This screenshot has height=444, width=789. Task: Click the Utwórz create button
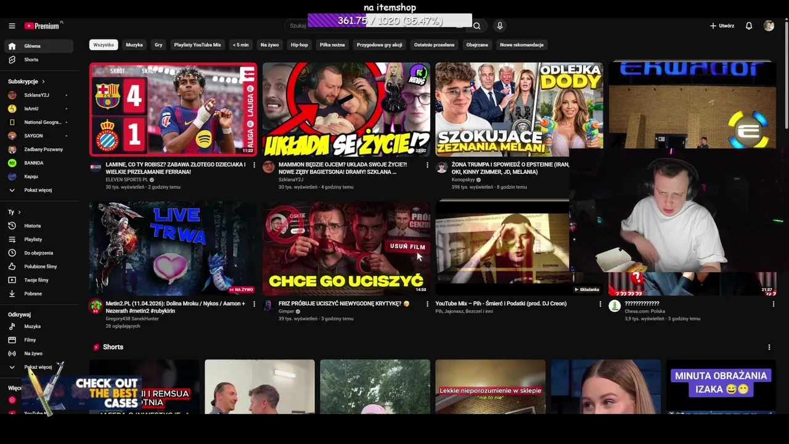click(722, 26)
